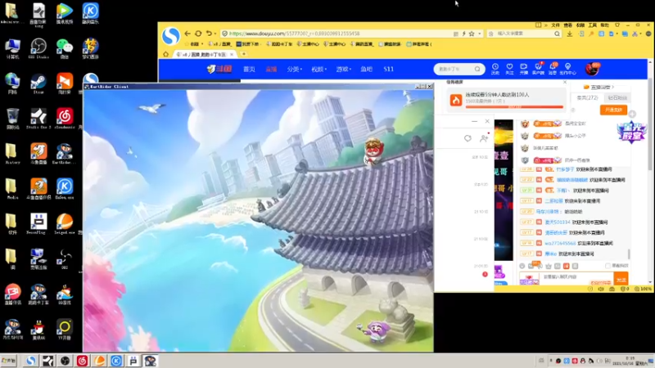Close the task popup with X
The image size is (655, 368).
[x=565, y=83]
